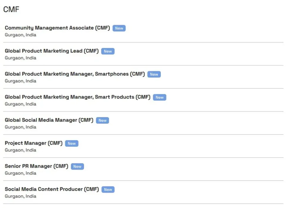The width and height of the screenshot is (288, 208).
Task: Select Global Product Marketing Manager, Smart Products job
Action: 77,97
